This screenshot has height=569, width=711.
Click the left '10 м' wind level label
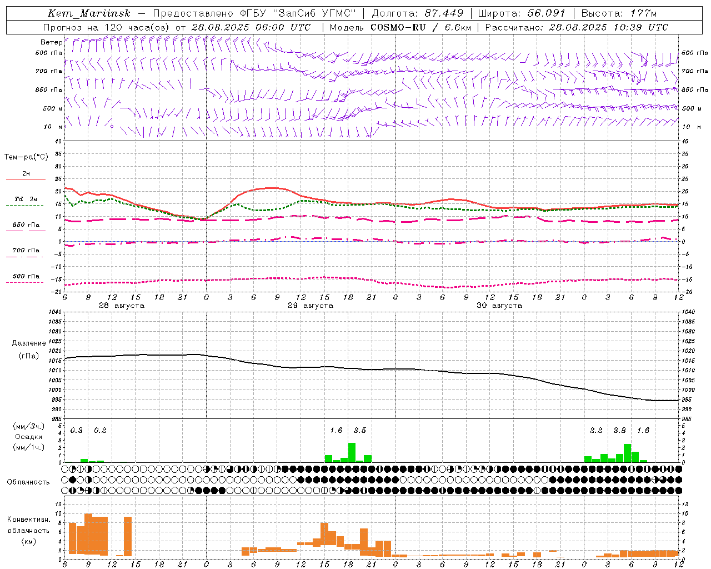(53, 127)
